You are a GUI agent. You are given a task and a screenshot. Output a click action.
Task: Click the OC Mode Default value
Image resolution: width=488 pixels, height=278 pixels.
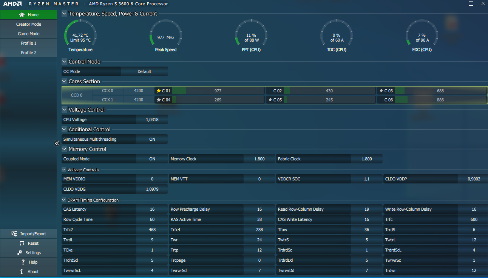coord(144,71)
